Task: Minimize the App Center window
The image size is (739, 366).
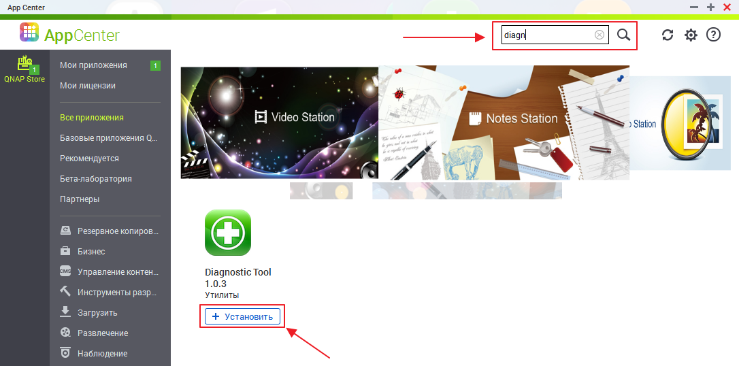Action: coord(694,7)
